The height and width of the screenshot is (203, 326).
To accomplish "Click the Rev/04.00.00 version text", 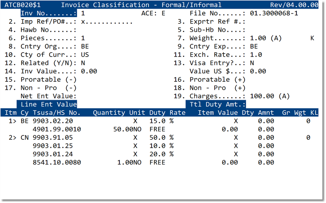I will (294, 5).
